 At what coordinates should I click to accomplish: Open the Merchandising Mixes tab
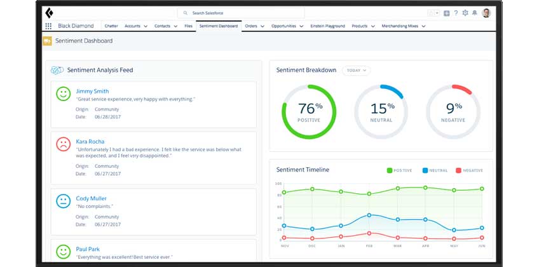pos(400,26)
